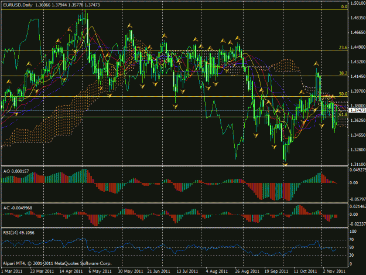Click the 4 Aug 2011 date label
The height and width of the screenshot is (275, 366).
coord(217,271)
